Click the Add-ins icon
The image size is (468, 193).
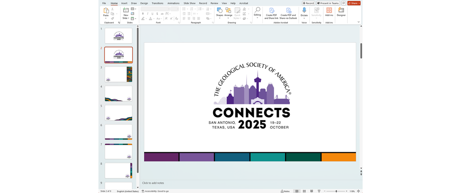(329, 11)
